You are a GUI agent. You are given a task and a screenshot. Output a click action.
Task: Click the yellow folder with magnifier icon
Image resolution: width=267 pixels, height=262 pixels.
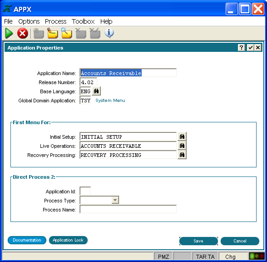tap(67, 33)
